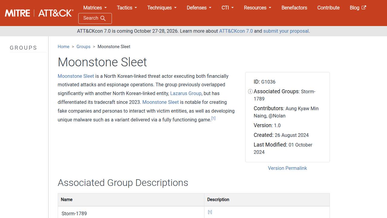Viewport: 387px width, 218px height.
Task: Open the Defenses dropdown menu
Action: (x=199, y=8)
